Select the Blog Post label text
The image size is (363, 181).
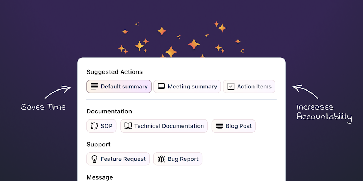(239, 126)
